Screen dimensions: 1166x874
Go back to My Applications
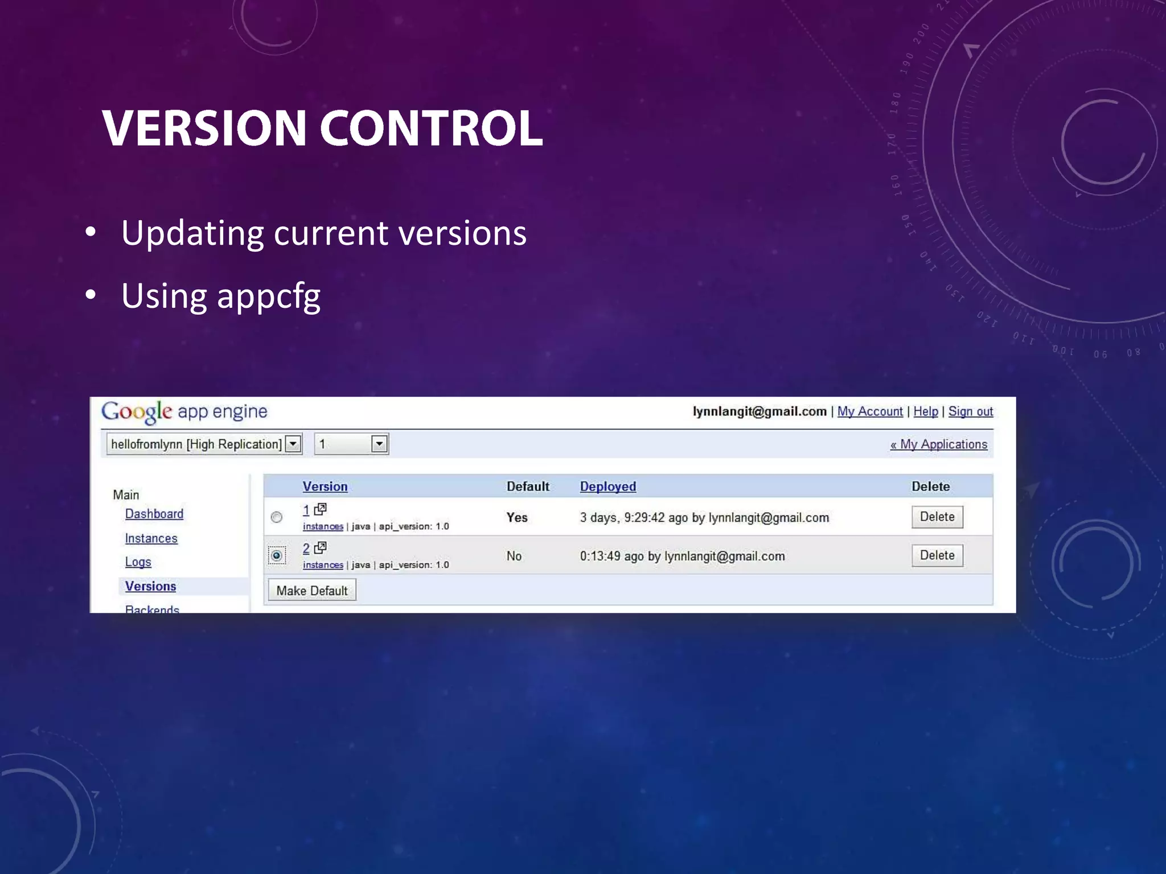[x=938, y=444]
